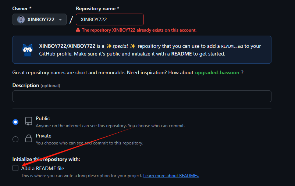The image size is (295, 186).
Task: Click the sparkle emoji after 'special'
Action: click(133, 46)
